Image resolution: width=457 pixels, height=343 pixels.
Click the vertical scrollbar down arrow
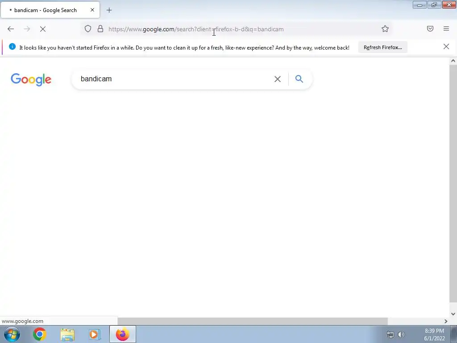(453, 314)
